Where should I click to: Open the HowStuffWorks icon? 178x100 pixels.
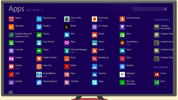(x=39, y=74)
